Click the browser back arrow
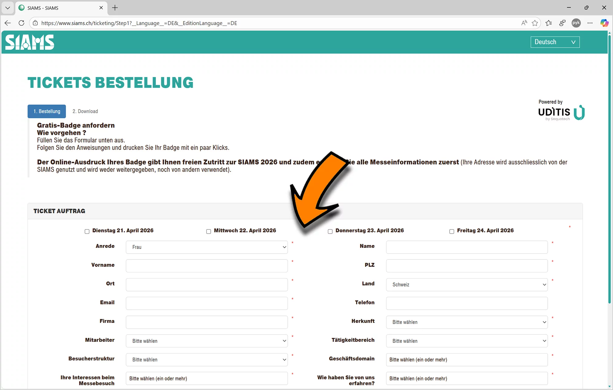 (8, 23)
